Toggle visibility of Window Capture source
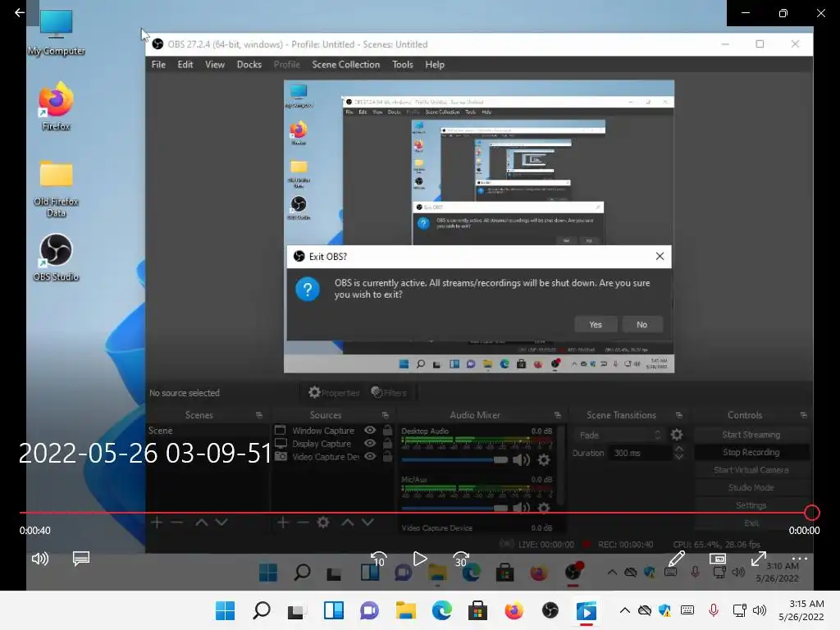The height and width of the screenshot is (630, 840). [x=370, y=430]
